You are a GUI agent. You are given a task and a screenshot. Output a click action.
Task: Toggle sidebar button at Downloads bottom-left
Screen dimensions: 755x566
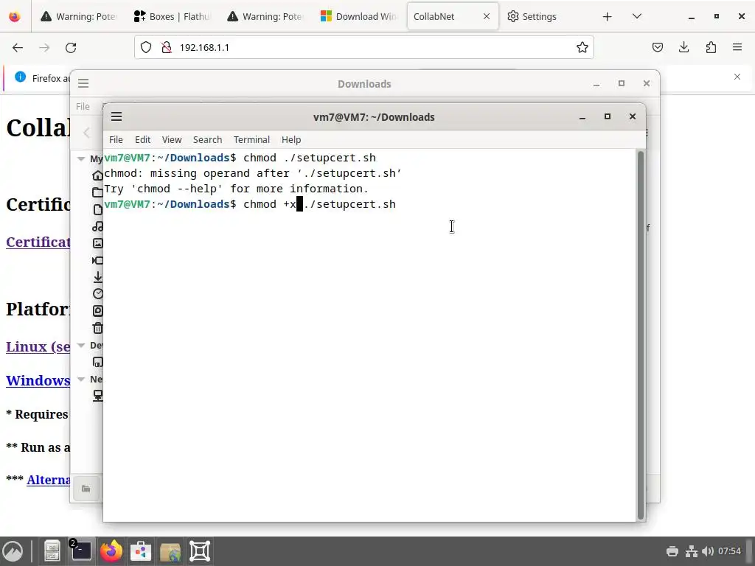click(86, 489)
